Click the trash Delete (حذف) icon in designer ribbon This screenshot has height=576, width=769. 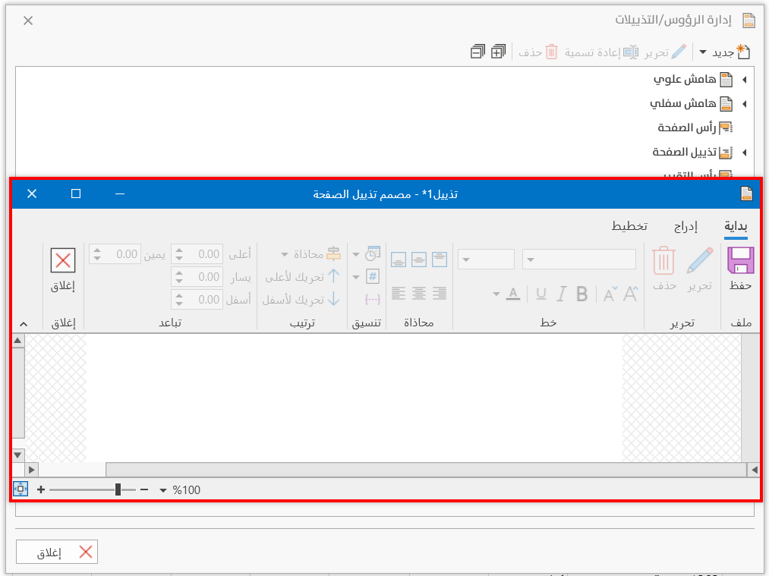tap(663, 260)
